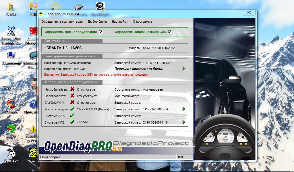The width and height of the screenshot is (294, 172).
Task: Open biohazard icon on desktop
Action: click(x=33, y=153)
